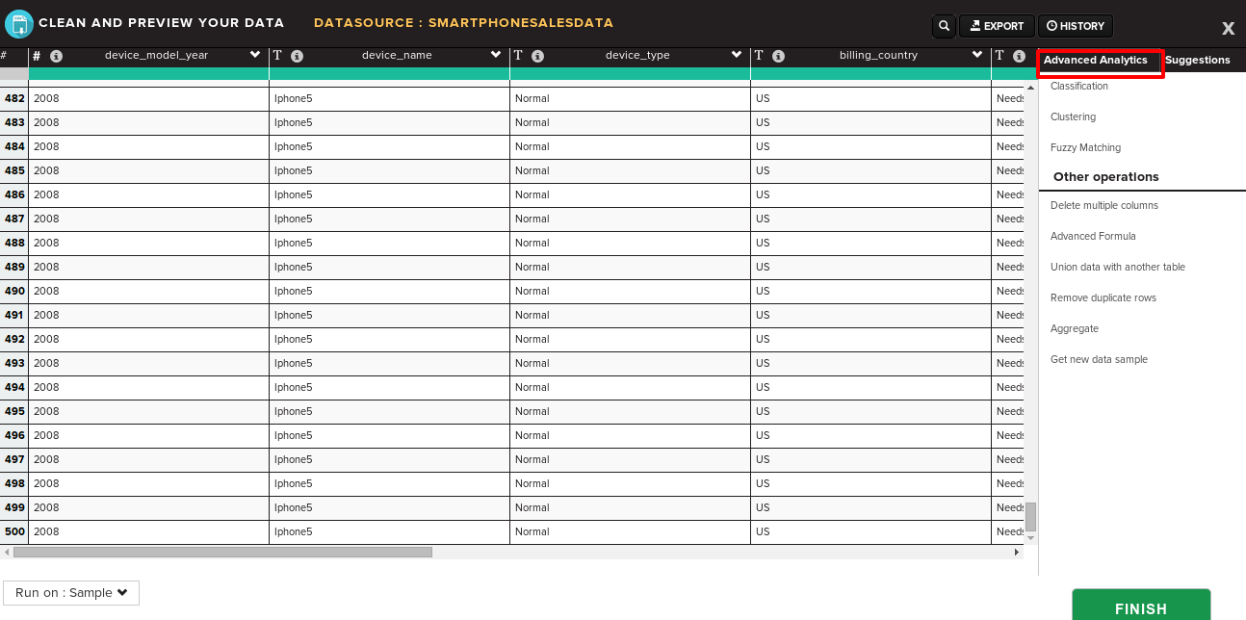Click info icon for device_model_year column

[56, 56]
